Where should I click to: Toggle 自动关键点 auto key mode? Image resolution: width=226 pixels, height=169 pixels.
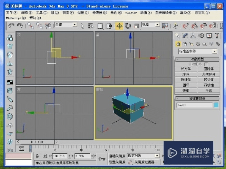click(117, 156)
